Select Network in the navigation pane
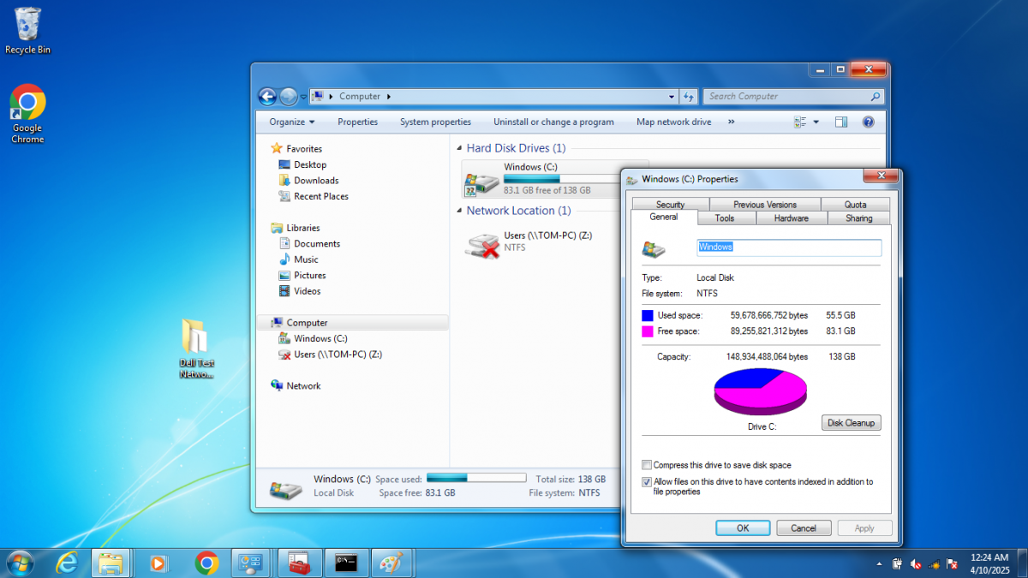Image resolution: width=1028 pixels, height=578 pixels. (296, 386)
